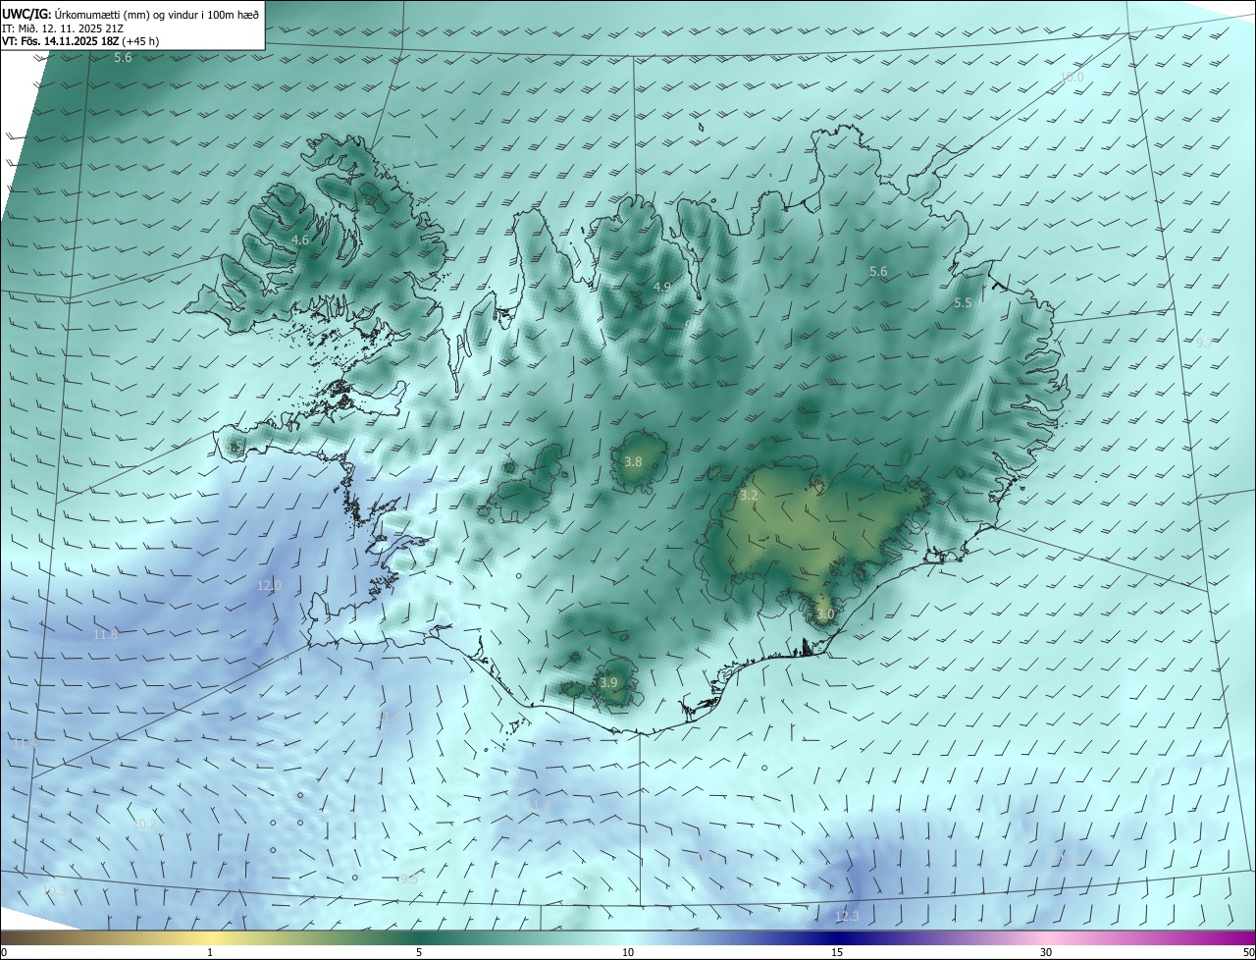This screenshot has height=960, width=1256.
Task: Click the 3.8 value on the central glacier
Action: pos(633,461)
